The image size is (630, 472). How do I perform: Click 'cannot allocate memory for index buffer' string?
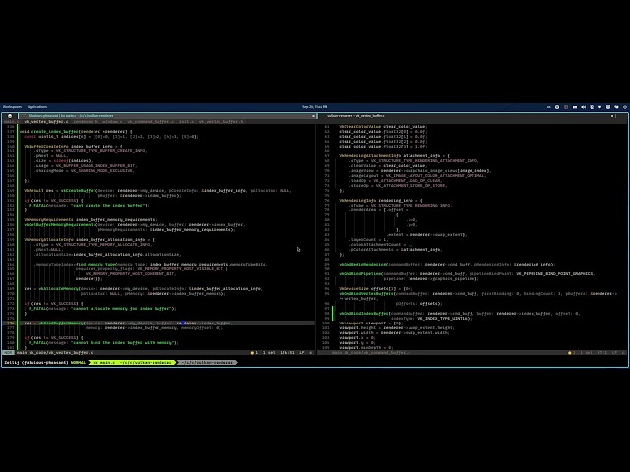(122, 308)
